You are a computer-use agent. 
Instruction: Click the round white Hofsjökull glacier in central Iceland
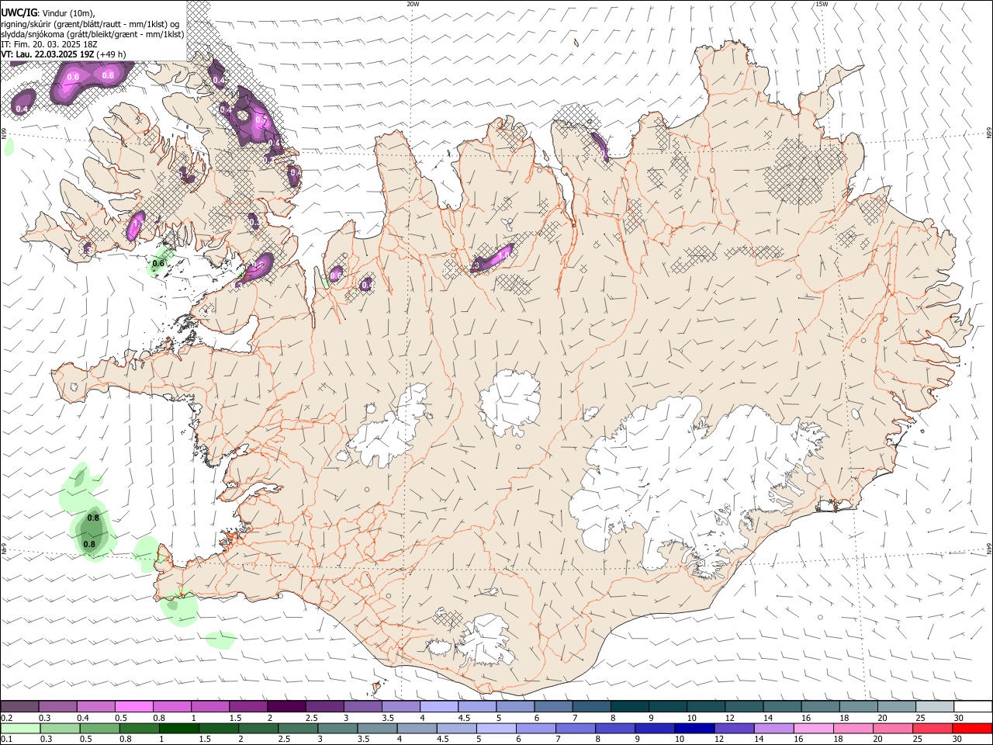pyautogui.click(x=510, y=403)
